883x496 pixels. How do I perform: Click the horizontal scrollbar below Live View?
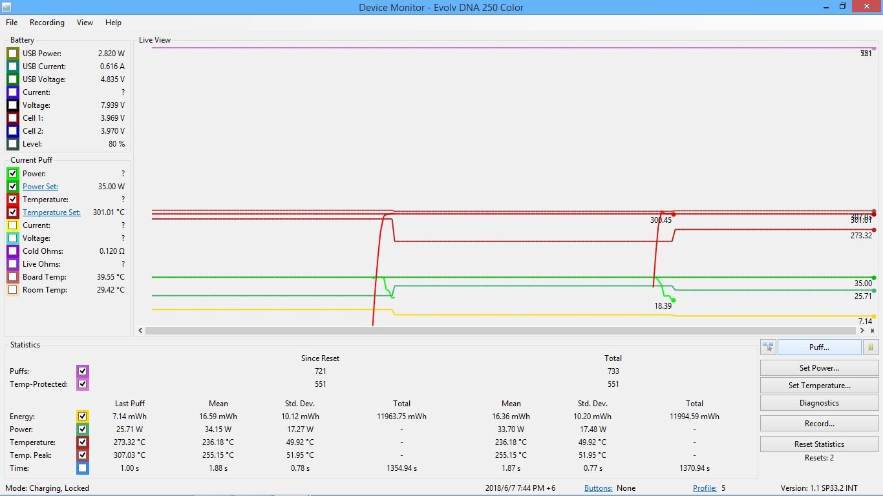(504, 331)
